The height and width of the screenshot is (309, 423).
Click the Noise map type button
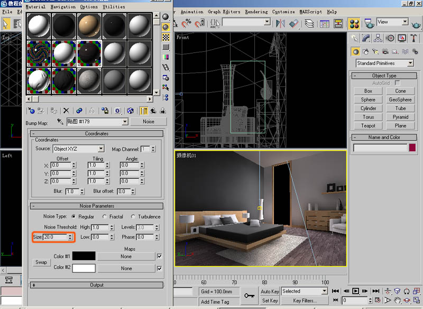pyautogui.click(x=149, y=122)
